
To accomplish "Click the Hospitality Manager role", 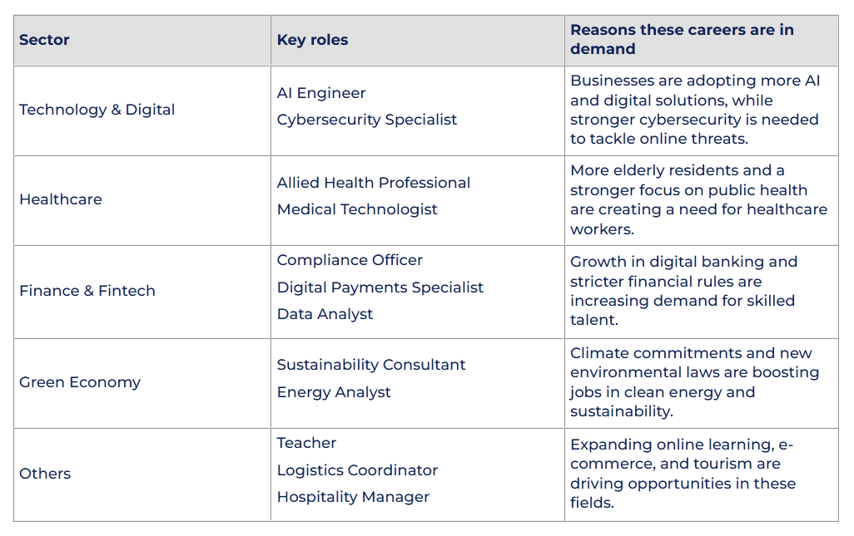I will pos(353,497).
